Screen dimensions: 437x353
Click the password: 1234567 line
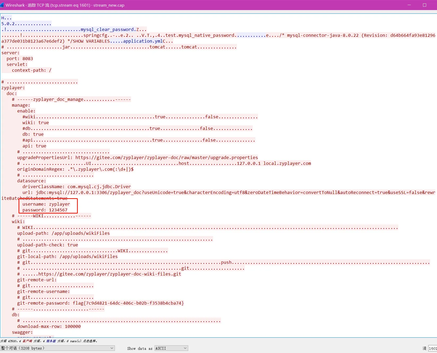45,210
